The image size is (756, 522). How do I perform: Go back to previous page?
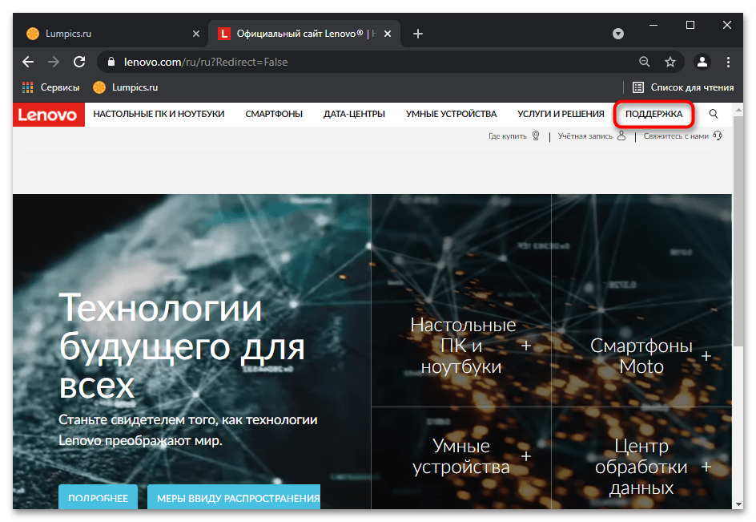[28, 62]
